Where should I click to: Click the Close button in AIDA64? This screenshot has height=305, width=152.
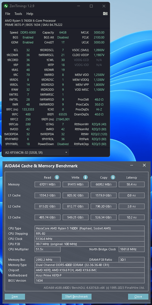click(138, 296)
